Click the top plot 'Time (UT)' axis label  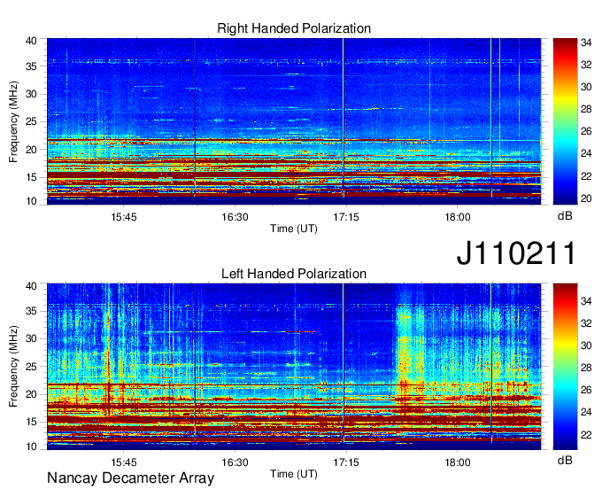coord(294,229)
